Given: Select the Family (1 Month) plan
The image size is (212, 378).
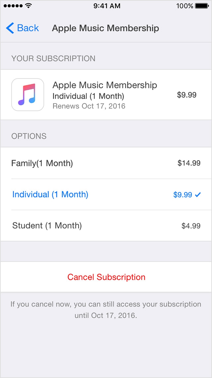Looking at the screenshot, I should (x=42, y=163).
